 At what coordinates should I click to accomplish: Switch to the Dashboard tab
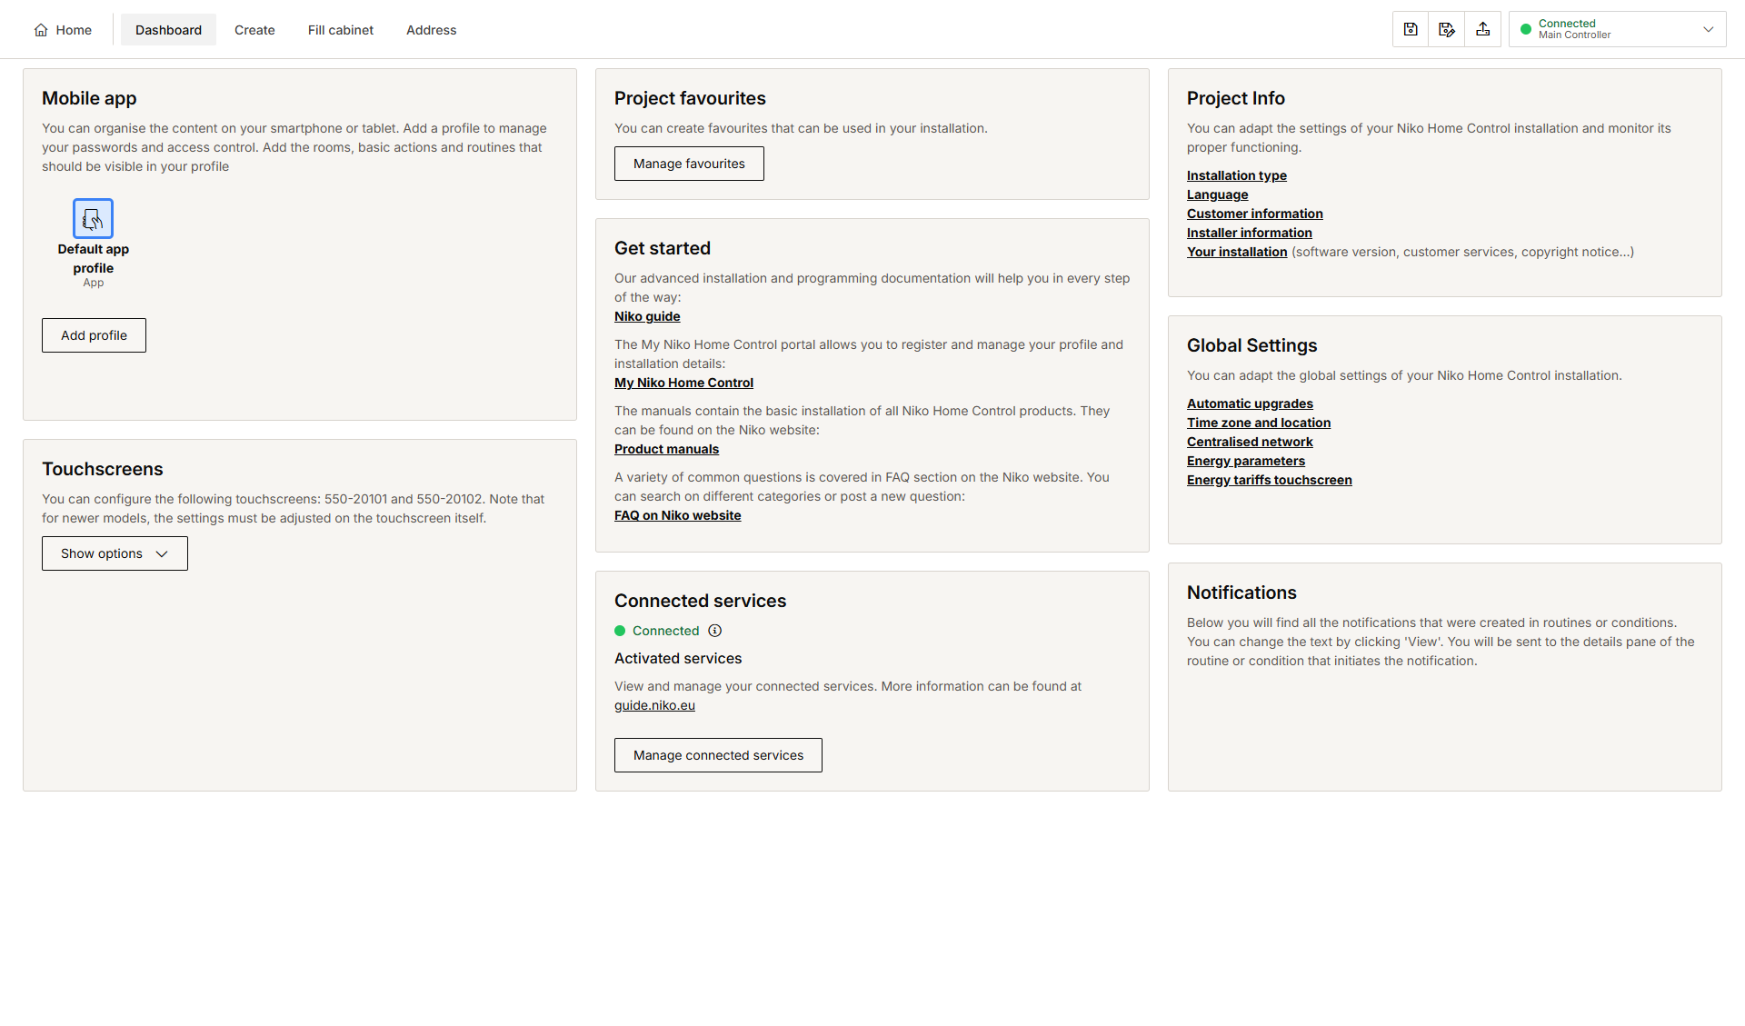click(x=168, y=30)
